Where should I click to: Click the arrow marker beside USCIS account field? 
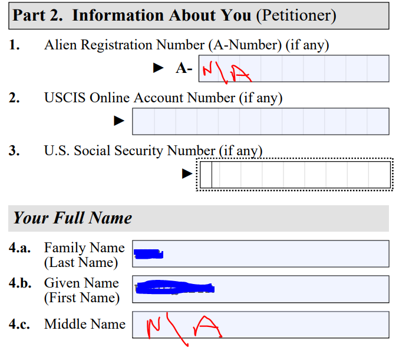119,121
